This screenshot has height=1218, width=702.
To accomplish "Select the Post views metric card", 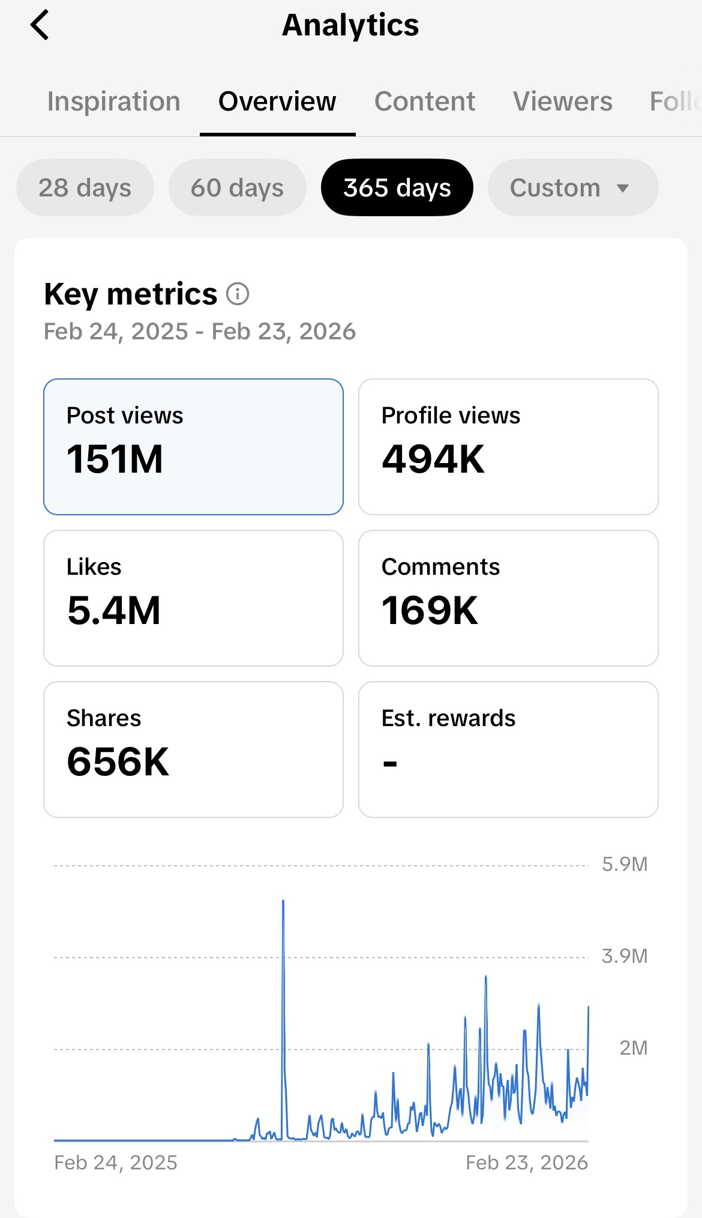I will click(x=193, y=447).
